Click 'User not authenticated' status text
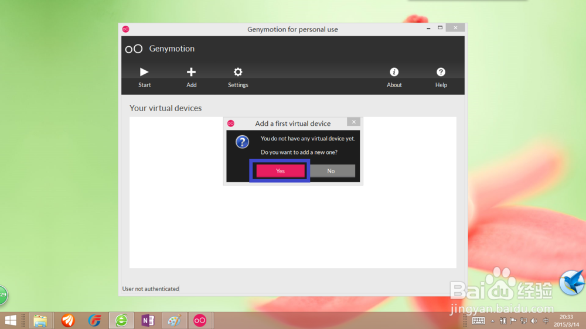Image resolution: width=586 pixels, height=329 pixels. (x=150, y=289)
